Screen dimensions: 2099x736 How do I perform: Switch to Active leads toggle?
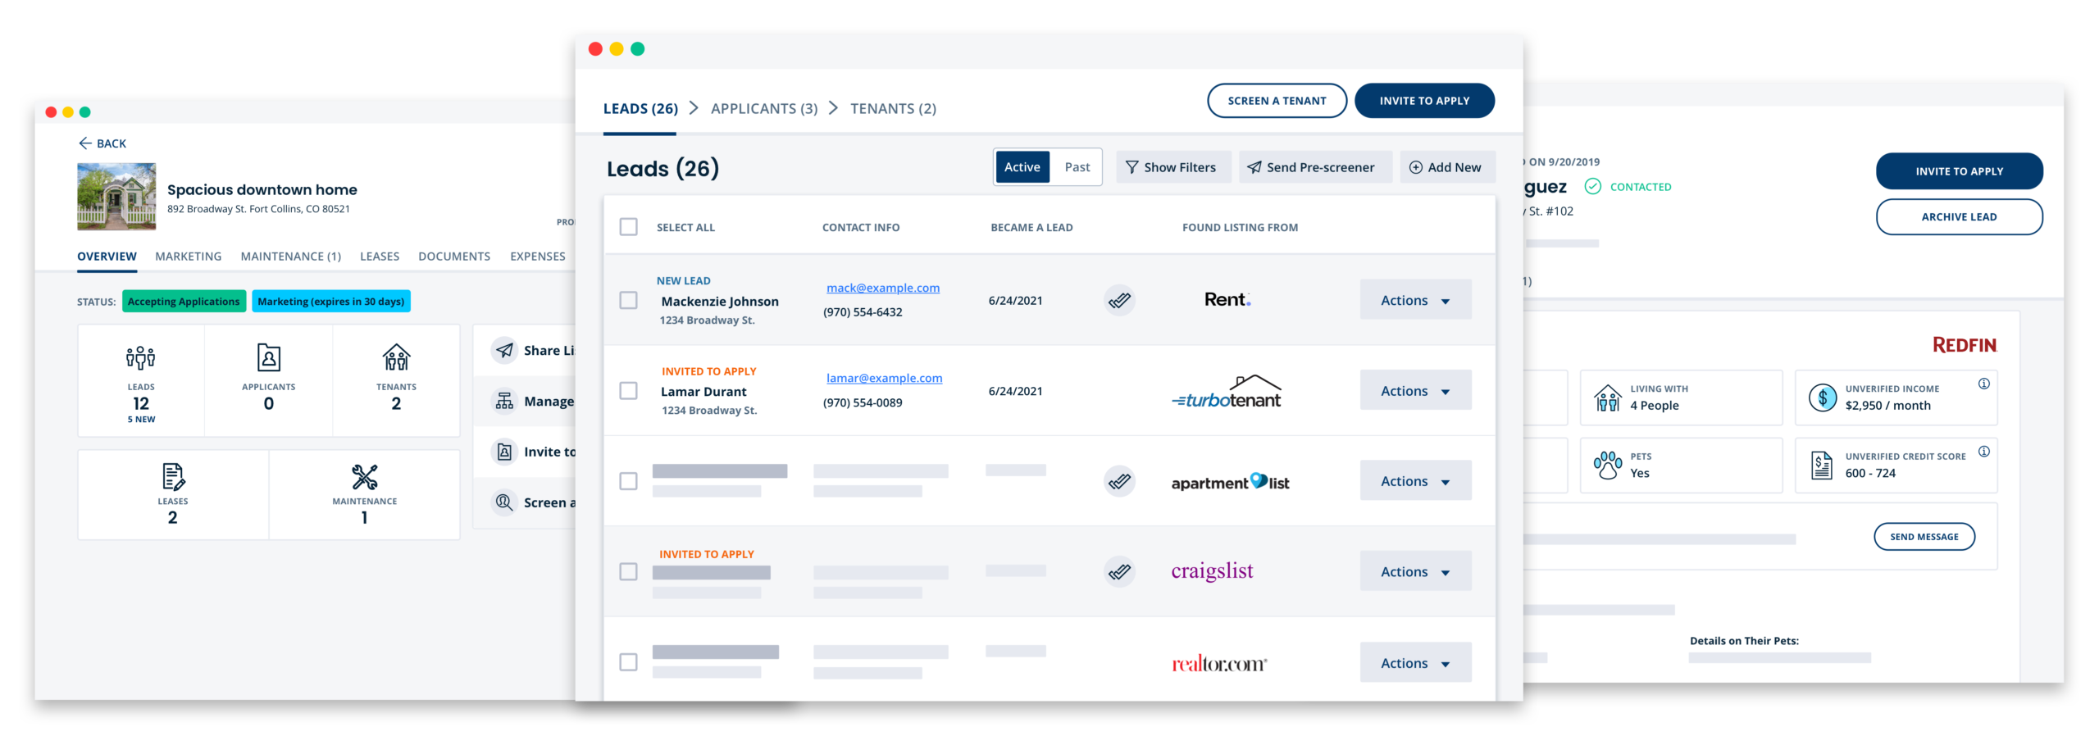click(1022, 167)
